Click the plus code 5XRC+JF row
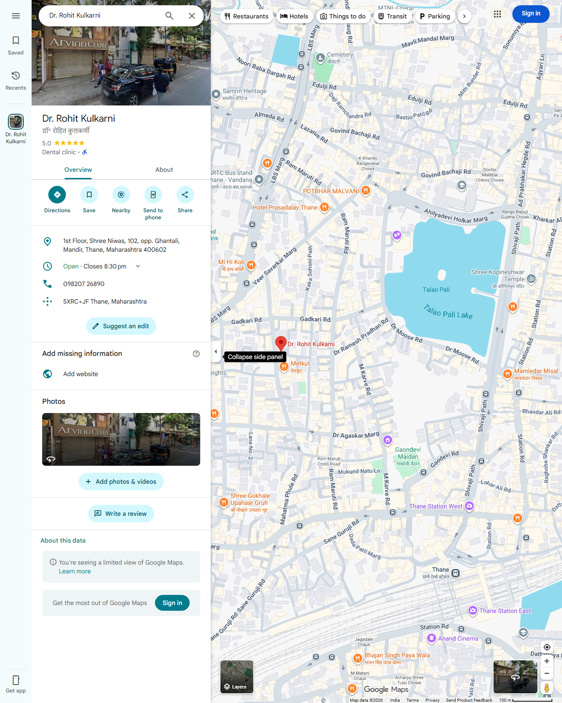Image resolution: width=562 pixels, height=703 pixels. pyautogui.click(x=121, y=301)
